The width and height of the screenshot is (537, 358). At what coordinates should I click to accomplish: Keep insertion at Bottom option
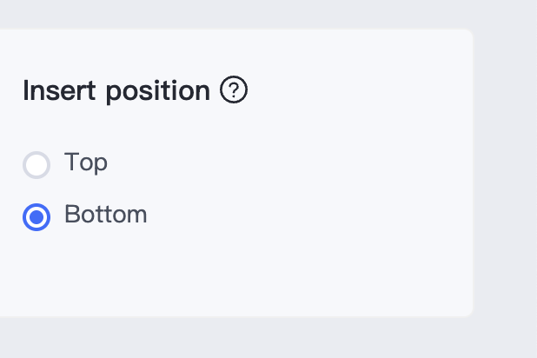36,217
